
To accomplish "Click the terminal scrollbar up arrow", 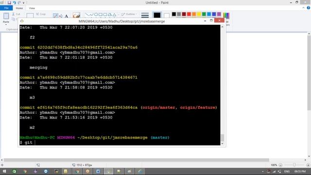I will pos(223,27).
